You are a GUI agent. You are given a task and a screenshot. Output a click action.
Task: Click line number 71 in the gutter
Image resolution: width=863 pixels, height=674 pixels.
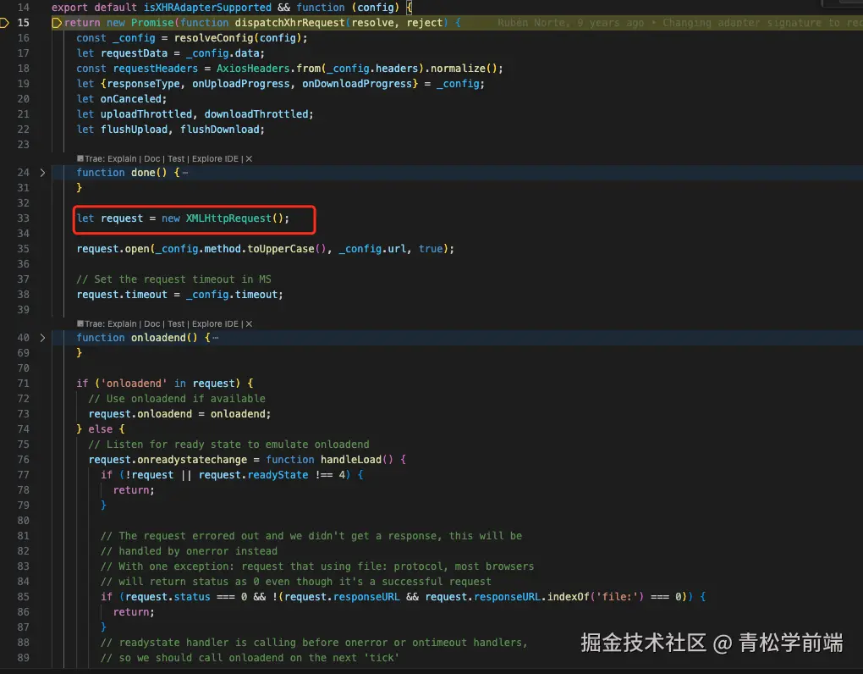[23, 384]
